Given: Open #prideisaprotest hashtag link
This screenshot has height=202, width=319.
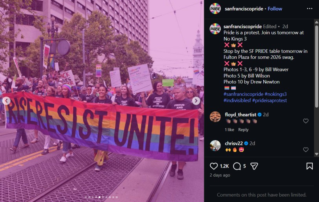Looking at the screenshot, I should (269, 100).
